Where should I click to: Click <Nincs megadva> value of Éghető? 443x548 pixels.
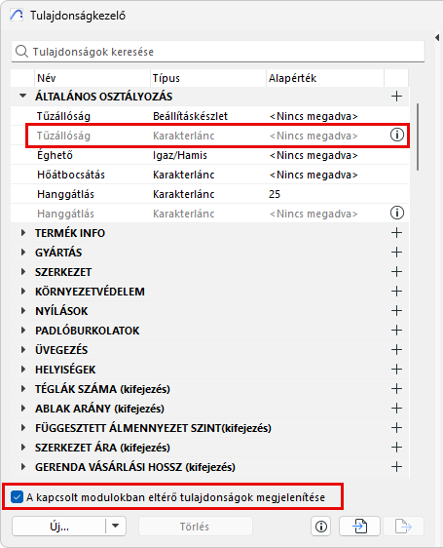pyautogui.click(x=314, y=155)
